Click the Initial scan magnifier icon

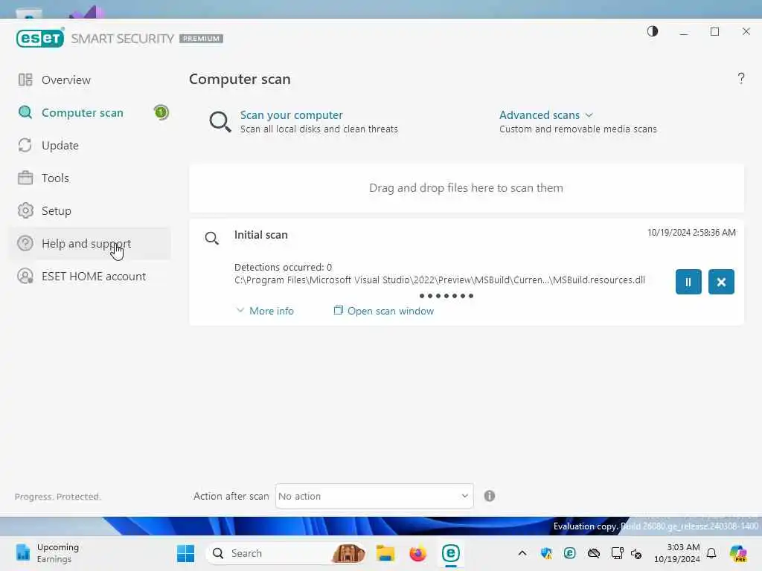click(x=212, y=238)
